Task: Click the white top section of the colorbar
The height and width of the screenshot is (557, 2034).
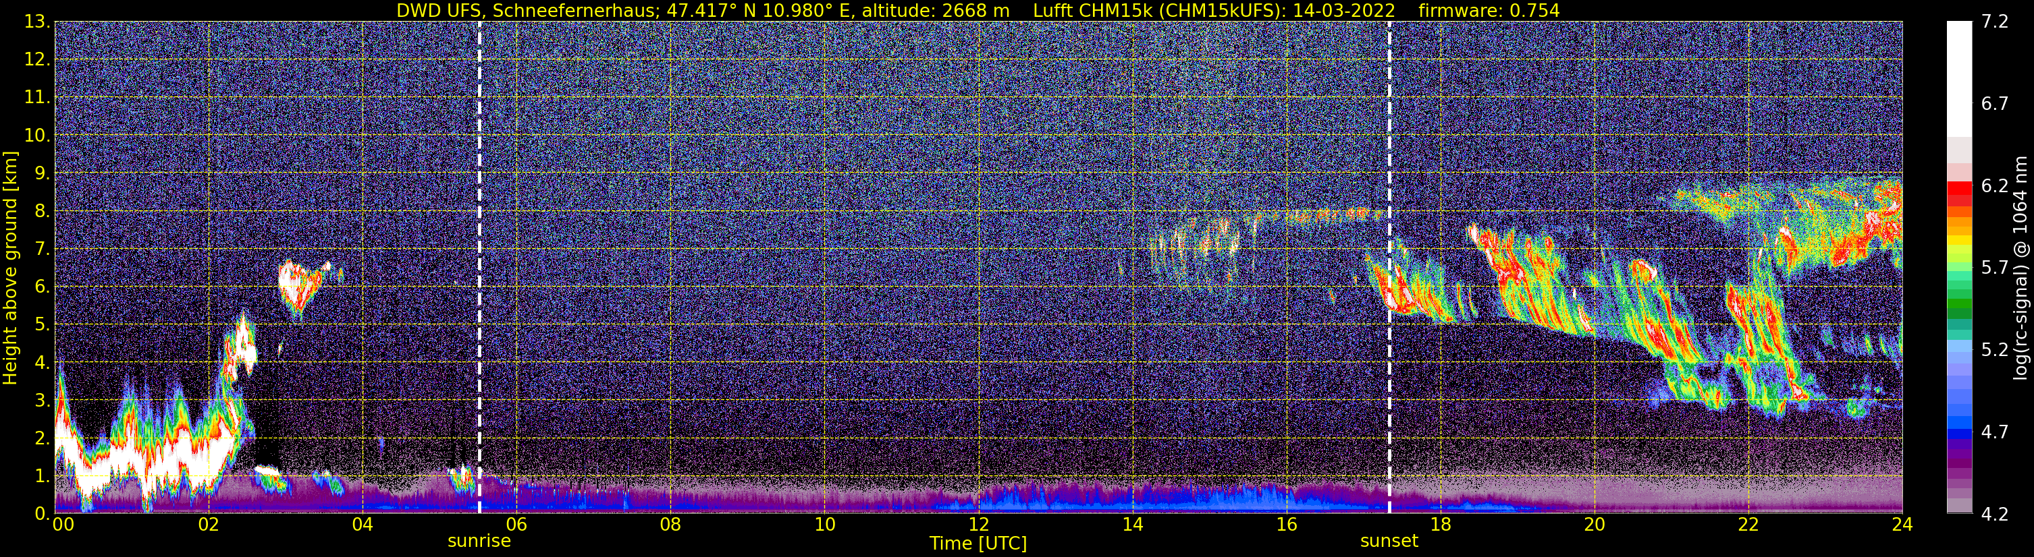Action: (x=1959, y=79)
